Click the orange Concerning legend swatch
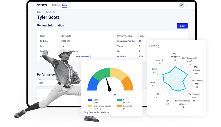Image resolution: width=221 pixels, height=127 pixels. 120,106
